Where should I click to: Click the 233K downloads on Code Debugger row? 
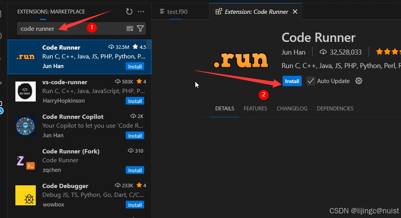coord(124,185)
